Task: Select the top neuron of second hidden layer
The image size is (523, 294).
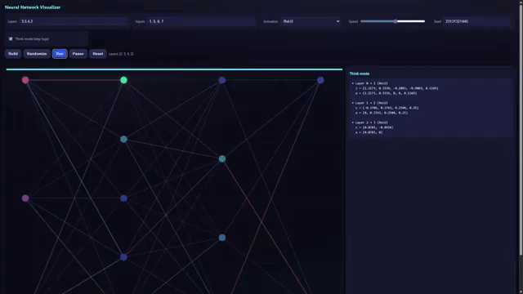Action: tap(222, 80)
